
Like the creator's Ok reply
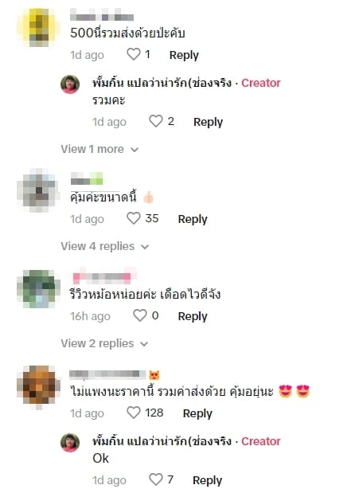click(x=155, y=479)
